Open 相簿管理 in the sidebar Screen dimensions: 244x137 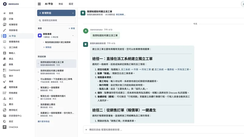click(13, 25)
